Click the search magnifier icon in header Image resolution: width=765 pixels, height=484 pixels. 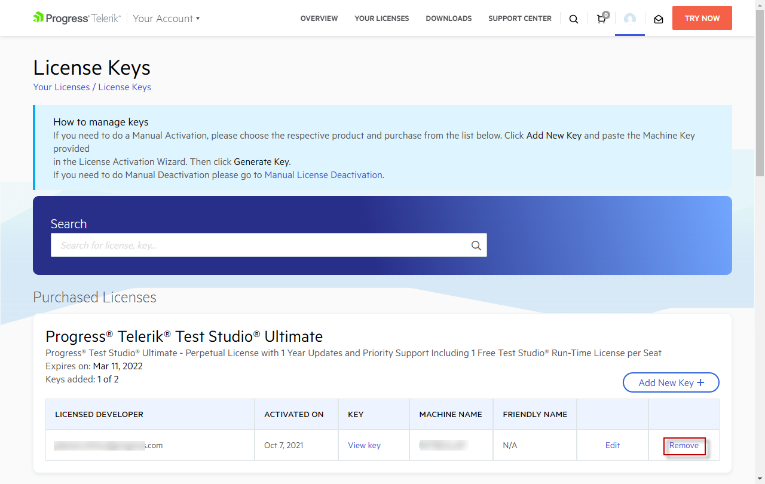coord(574,19)
